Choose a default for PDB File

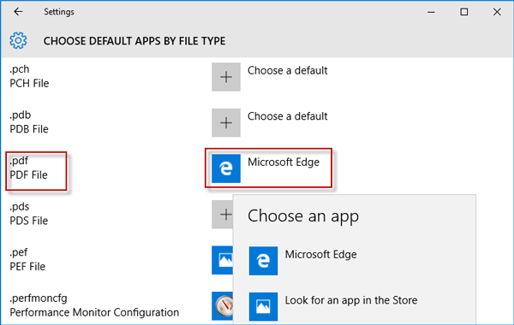tap(287, 116)
